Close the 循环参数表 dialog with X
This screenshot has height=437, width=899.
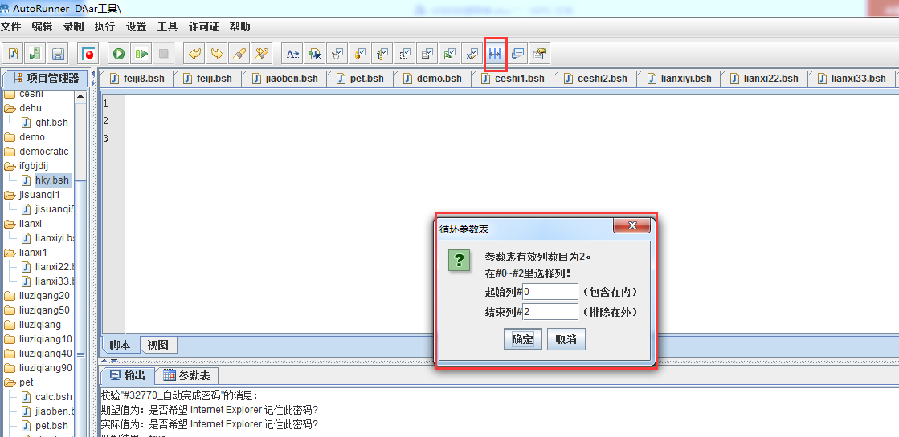tap(631, 225)
